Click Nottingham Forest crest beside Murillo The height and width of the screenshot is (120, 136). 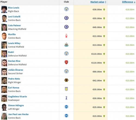[66, 36]
